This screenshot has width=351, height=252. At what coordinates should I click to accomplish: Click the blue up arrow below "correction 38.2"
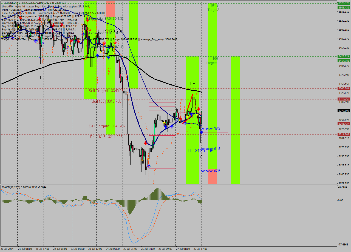tap(202, 132)
